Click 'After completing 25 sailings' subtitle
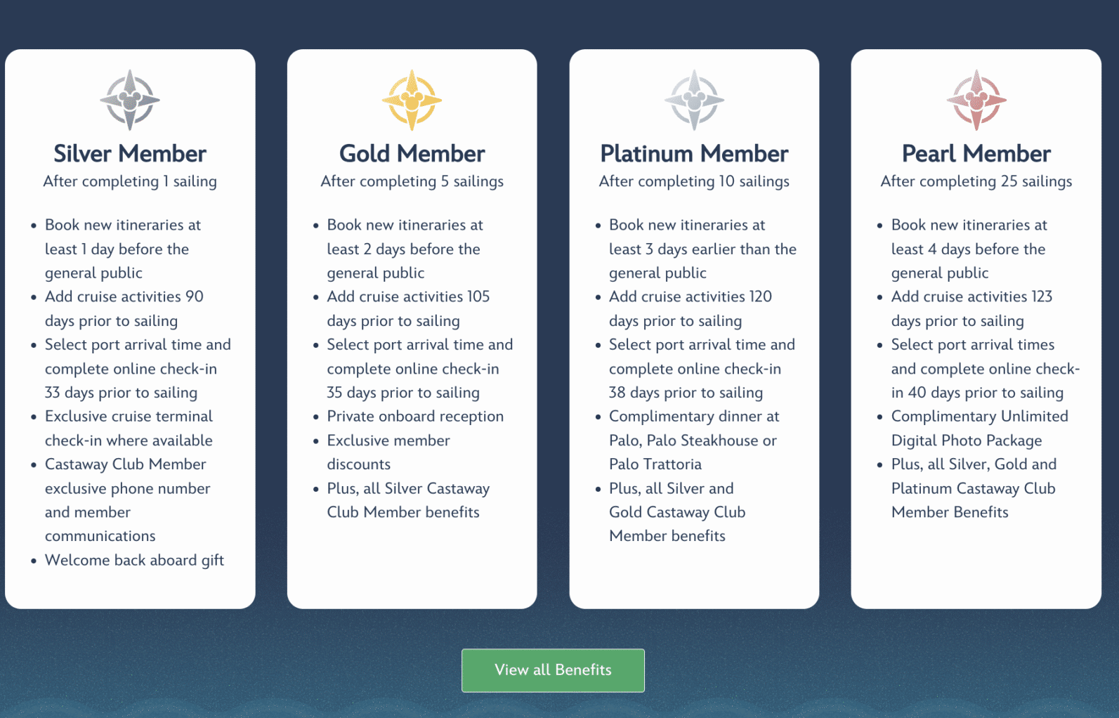Viewport: 1119px width, 718px height. coord(976,181)
